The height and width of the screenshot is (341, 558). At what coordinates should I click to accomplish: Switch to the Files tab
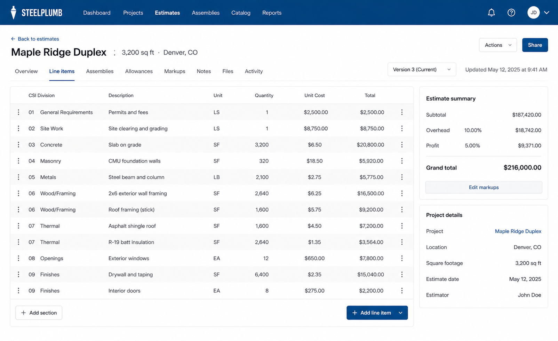(228, 71)
